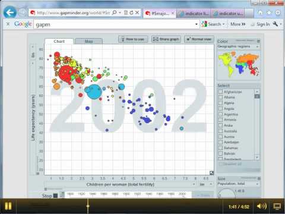Go back with the browser back arrow

[x=10, y=12]
